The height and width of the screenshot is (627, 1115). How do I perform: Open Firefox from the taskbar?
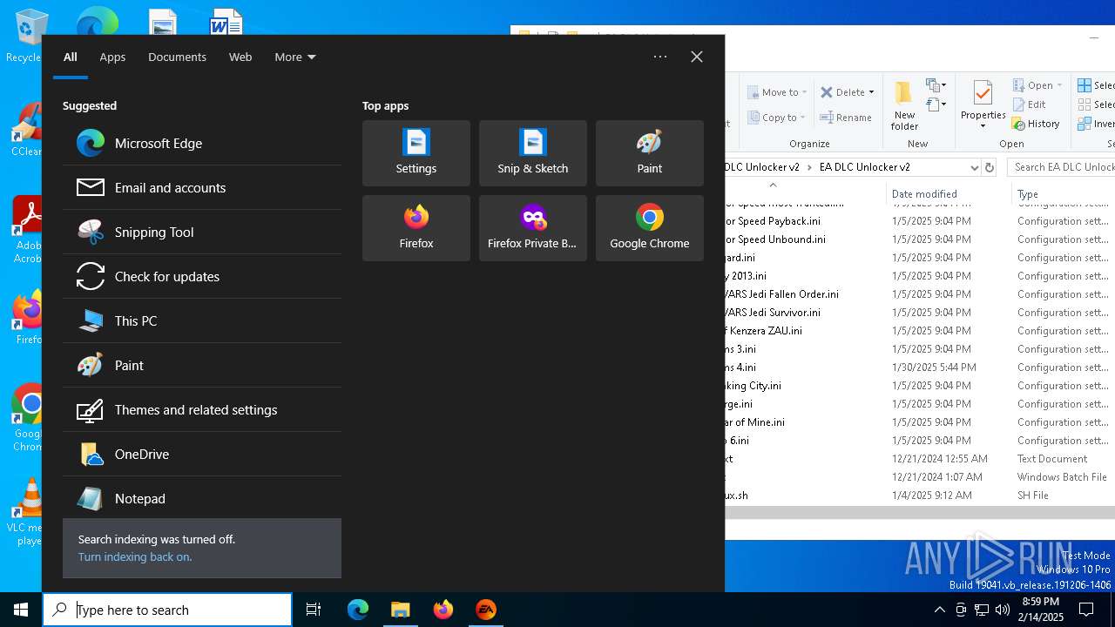(443, 610)
